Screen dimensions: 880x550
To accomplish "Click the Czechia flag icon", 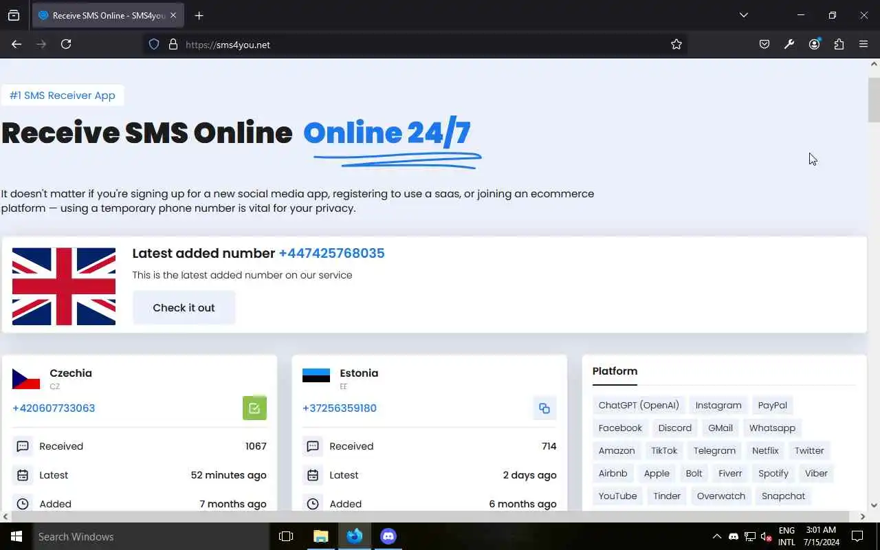I will click(26, 379).
